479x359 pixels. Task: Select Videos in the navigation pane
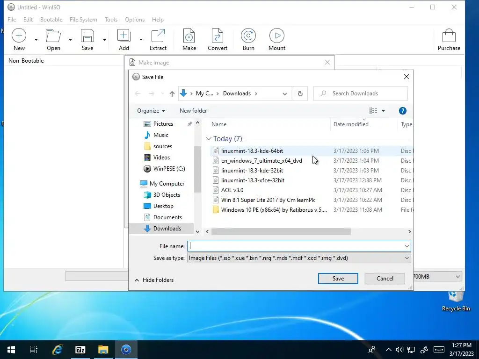(161, 158)
